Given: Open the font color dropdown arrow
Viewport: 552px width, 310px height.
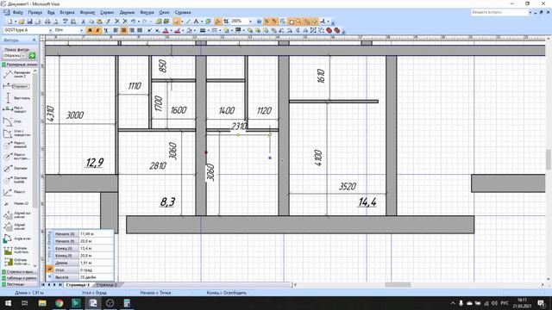Looking at the screenshot, I should 171,30.
